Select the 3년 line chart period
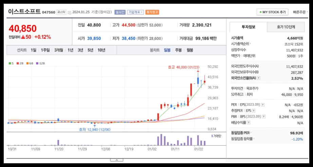313x167 pixels. point(80,50)
